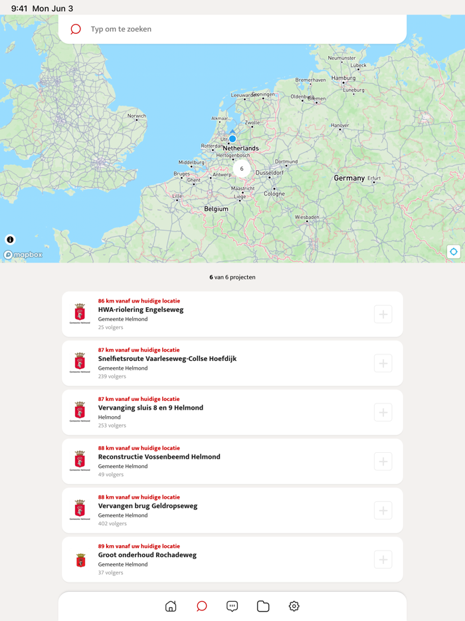The width and height of the screenshot is (465, 621).
Task: Follow HWA-riolering Engelseweg with plus button
Action: point(383,314)
